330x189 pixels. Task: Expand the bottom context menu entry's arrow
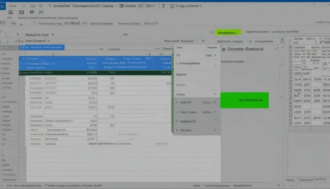click(x=215, y=130)
